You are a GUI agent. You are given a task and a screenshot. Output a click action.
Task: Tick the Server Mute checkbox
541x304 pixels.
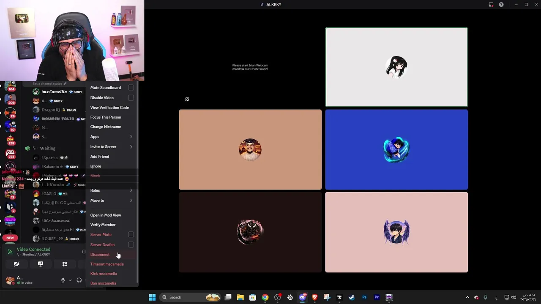(x=131, y=235)
